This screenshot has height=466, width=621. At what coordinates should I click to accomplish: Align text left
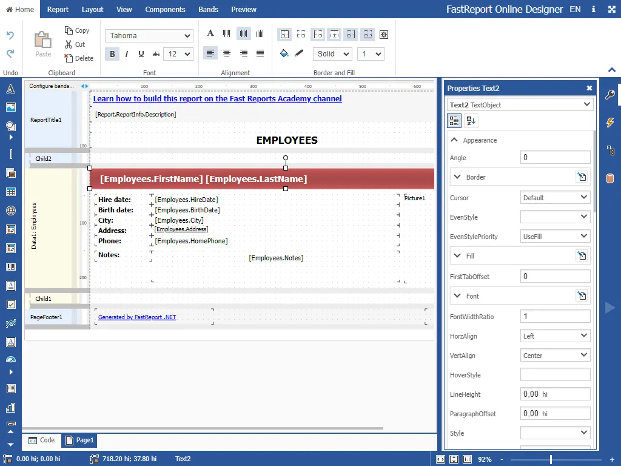point(210,53)
